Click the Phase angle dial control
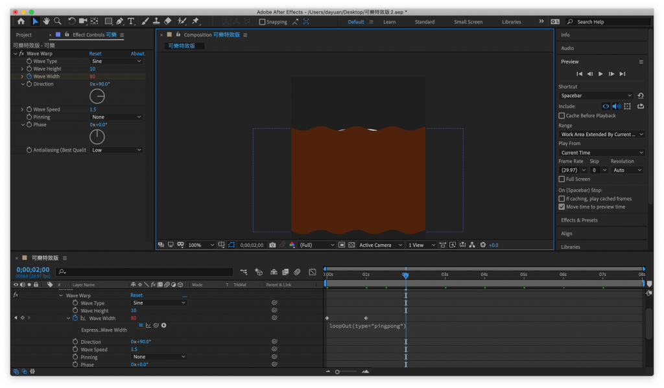The image size is (664, 388). pyautogui.click(x=97, y=137)
